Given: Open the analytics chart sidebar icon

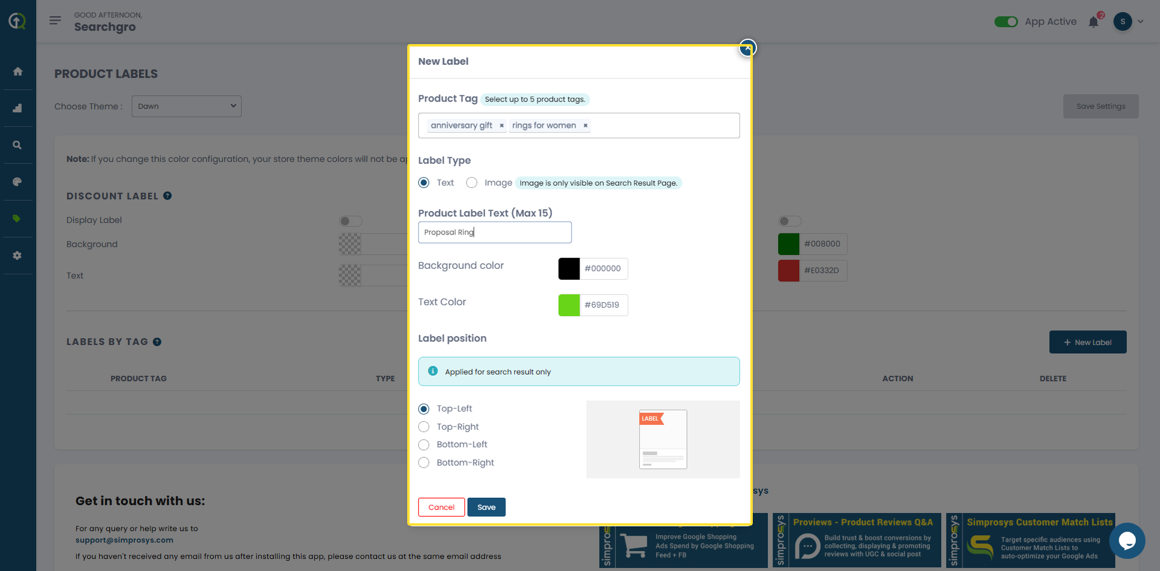Looking at the screenshot, I should 18,108.
